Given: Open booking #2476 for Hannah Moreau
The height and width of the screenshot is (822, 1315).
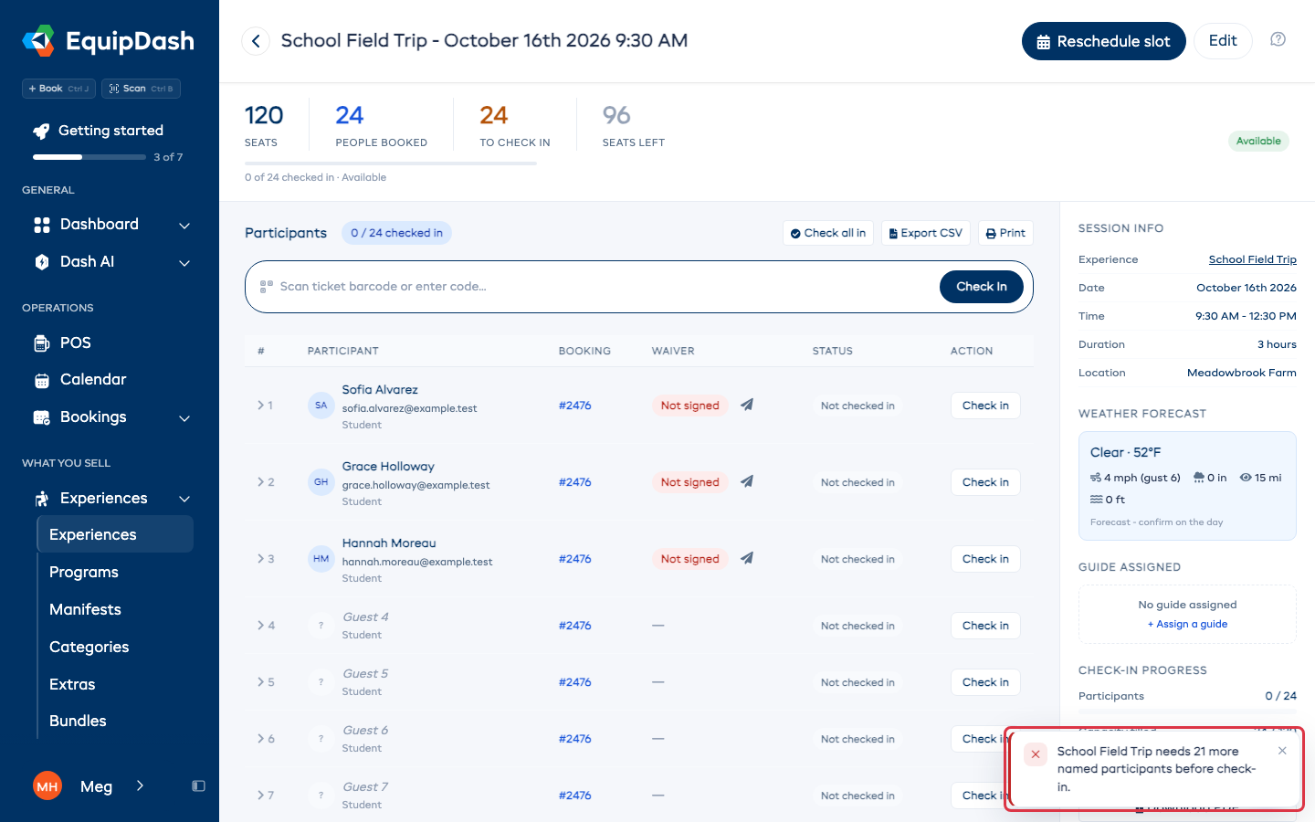Looking at the screenshot, I should click(575, 559).
